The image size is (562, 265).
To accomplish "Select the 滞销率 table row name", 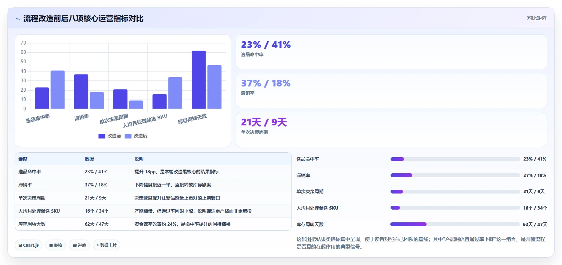I will tap(25, 185).
